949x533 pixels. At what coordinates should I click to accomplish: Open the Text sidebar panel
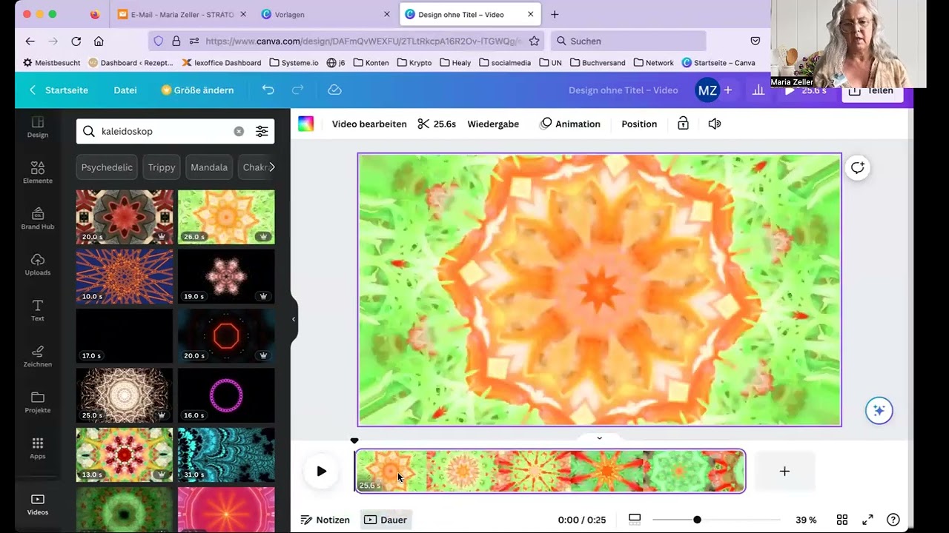(x=38, y=310)
